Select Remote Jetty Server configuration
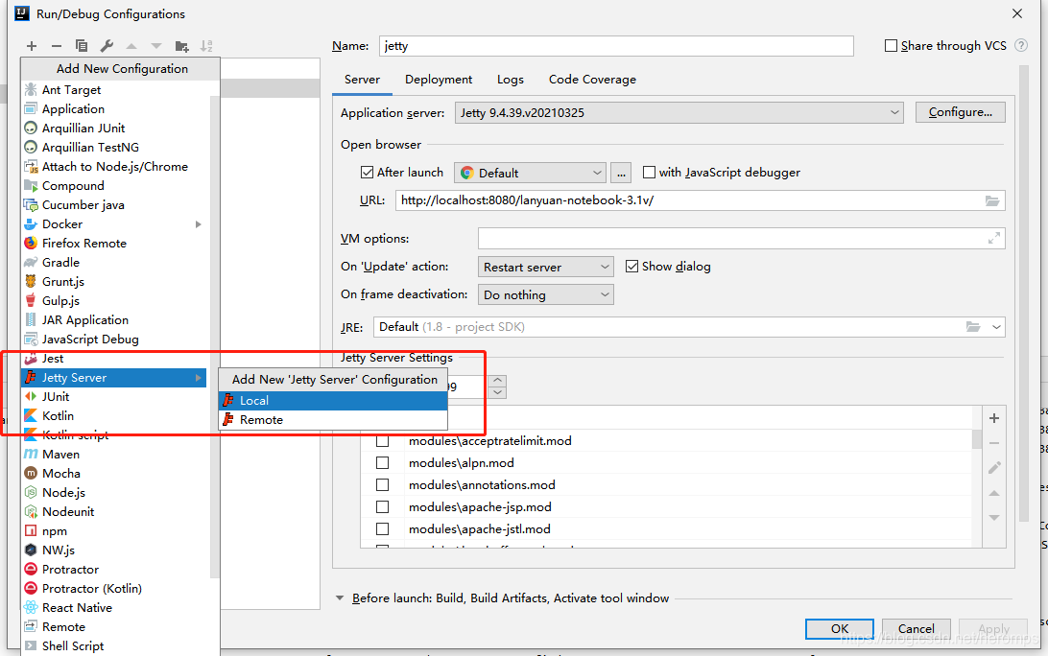This screenshot has width=1048, height=656. click(333, 420)
